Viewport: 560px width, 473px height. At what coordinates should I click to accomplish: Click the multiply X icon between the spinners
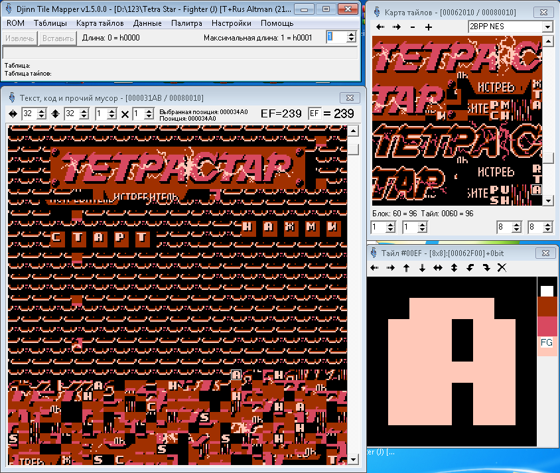pos(125,114)
